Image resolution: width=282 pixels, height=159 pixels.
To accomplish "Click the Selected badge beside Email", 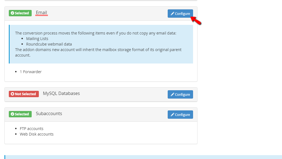I will coord(20,13).
